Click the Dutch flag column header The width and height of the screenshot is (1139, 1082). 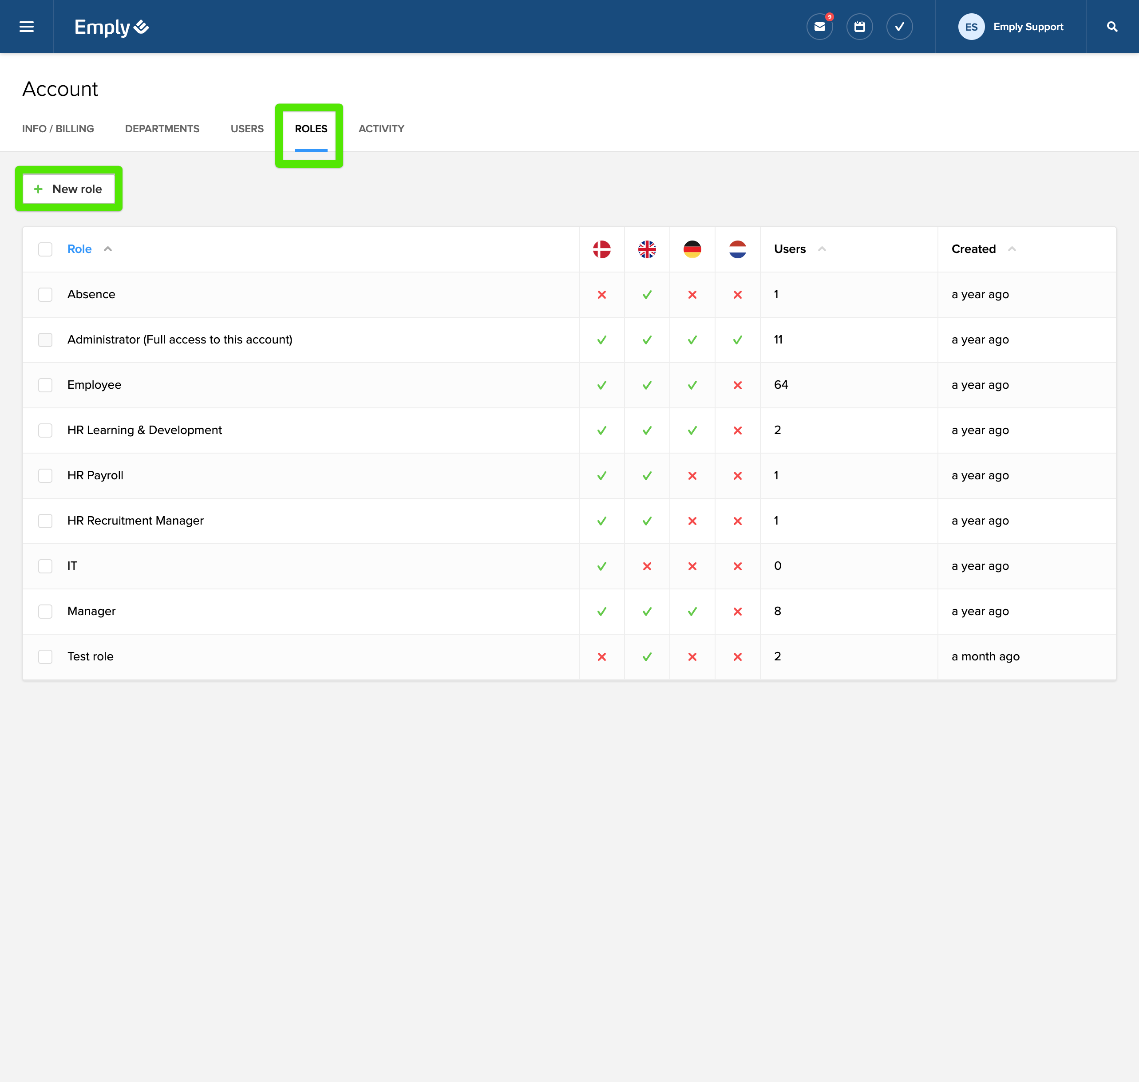pyautogui.click(x=737, y=249)
